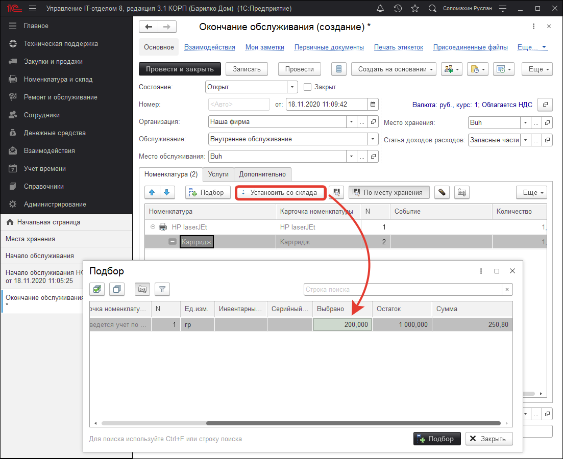Image resolution: width=563 pixels, height=459 pixels.
Task: Open the Первичные документы link
Action: pyautogui.click(x=329, y=47)
